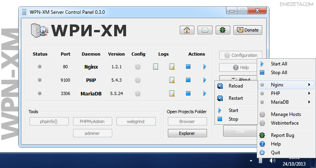The height and width of the screenshot is (168, 316).
Task: Start PHP with blue arrow icon
Action: (x=205, y=80)
